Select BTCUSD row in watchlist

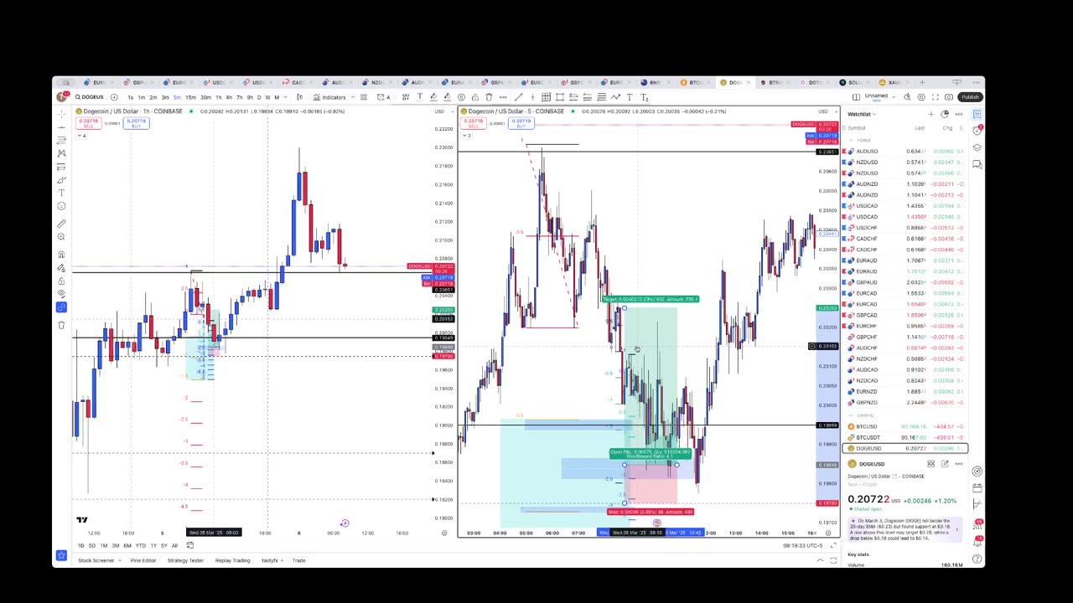(x=905, y=426)
